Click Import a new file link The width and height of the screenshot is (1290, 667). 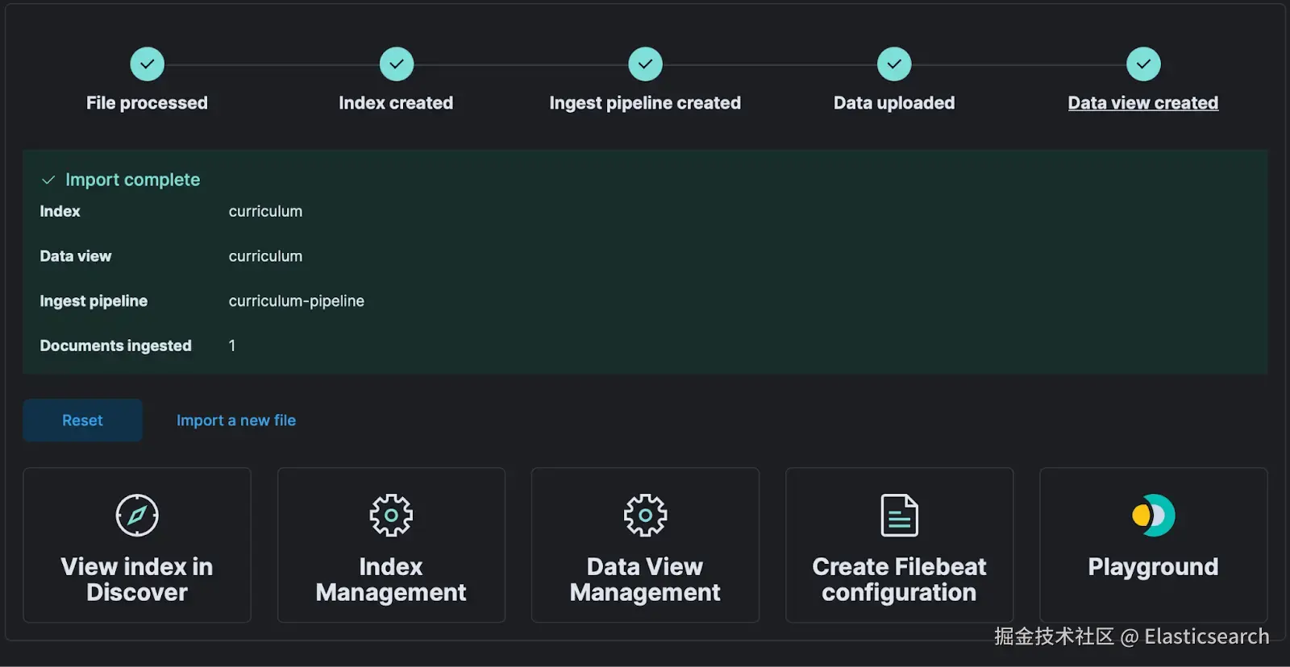[236, 420]
